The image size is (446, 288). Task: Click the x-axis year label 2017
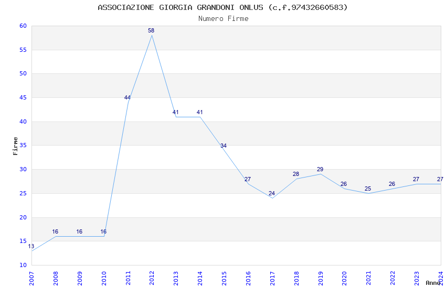[272, 278]
